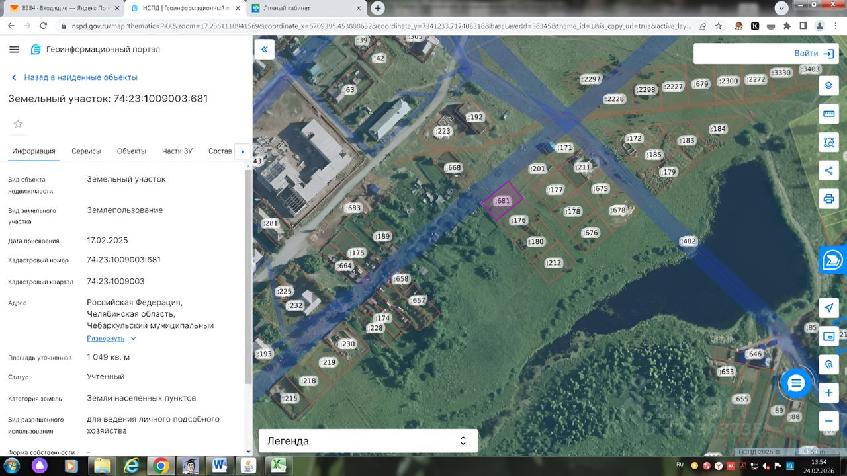
Task: Click the RU language indicator in the tray
Action: 680,464
